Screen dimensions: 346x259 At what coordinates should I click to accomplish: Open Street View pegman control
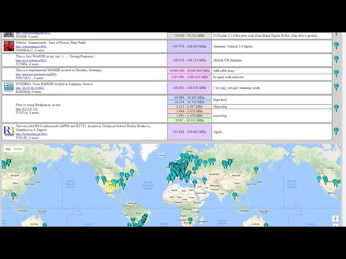[335, 219]
